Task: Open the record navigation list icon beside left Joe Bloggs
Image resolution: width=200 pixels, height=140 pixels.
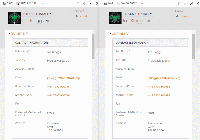Action: click(x=47, y=21)
